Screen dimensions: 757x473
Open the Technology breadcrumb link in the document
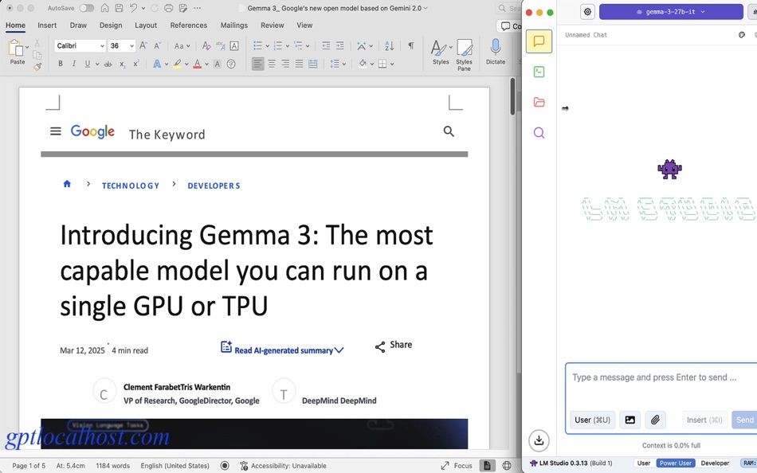click(131, 186)
